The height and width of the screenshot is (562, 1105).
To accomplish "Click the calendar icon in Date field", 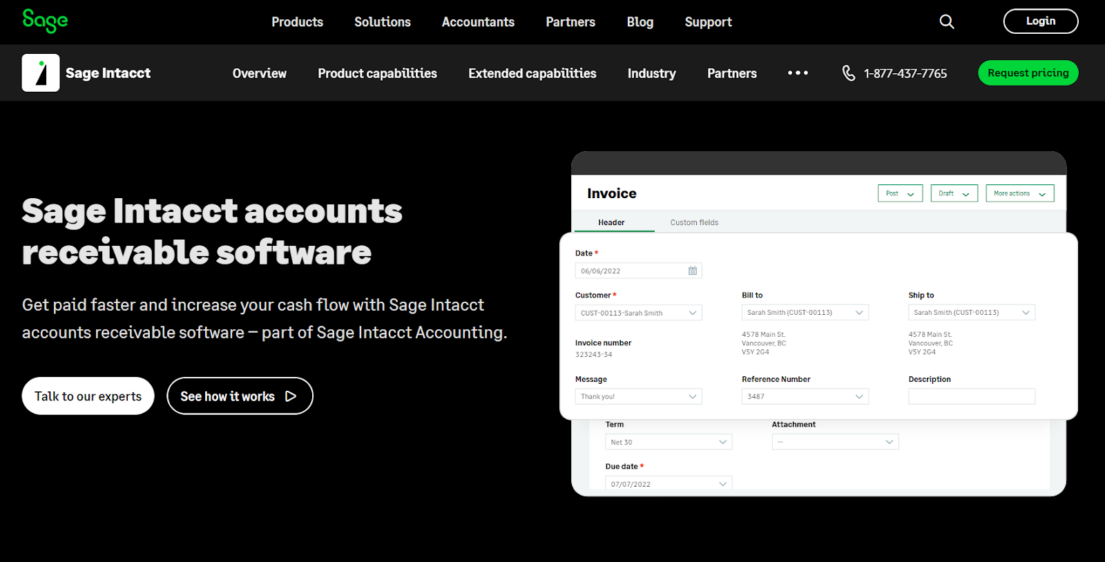I will tap(693, 271).
